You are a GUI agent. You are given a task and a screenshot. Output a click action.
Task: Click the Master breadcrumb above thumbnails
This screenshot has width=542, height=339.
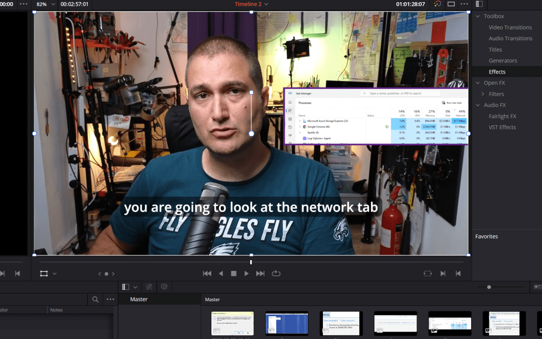pos(212,300)
